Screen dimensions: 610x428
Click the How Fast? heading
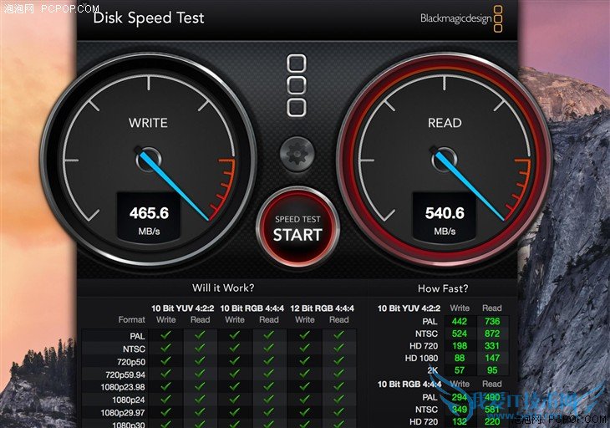(443, 288)
